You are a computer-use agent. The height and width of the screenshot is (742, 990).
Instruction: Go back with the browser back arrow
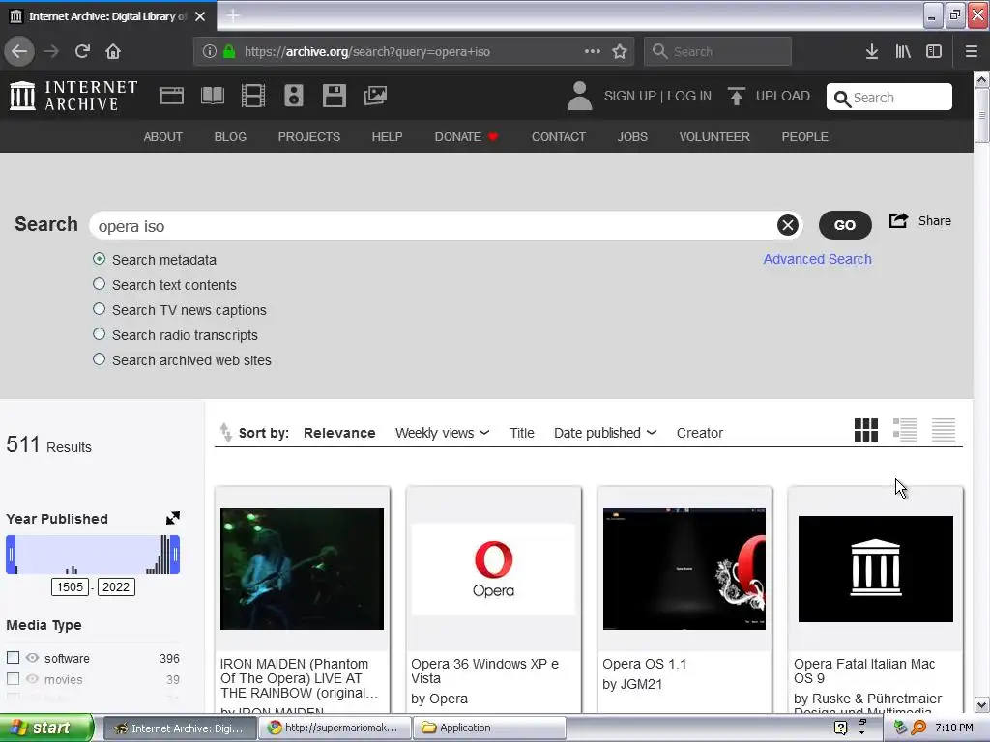pos(19,52)
